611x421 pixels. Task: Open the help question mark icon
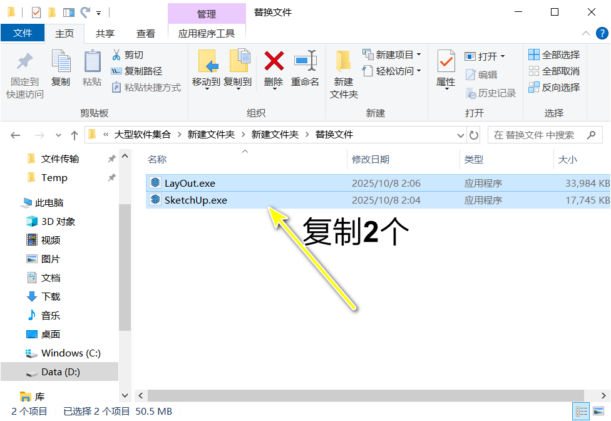[602, 33]
